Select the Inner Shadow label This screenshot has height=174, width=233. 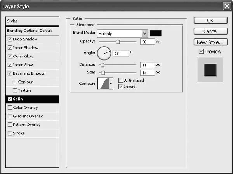click(26, 47)
